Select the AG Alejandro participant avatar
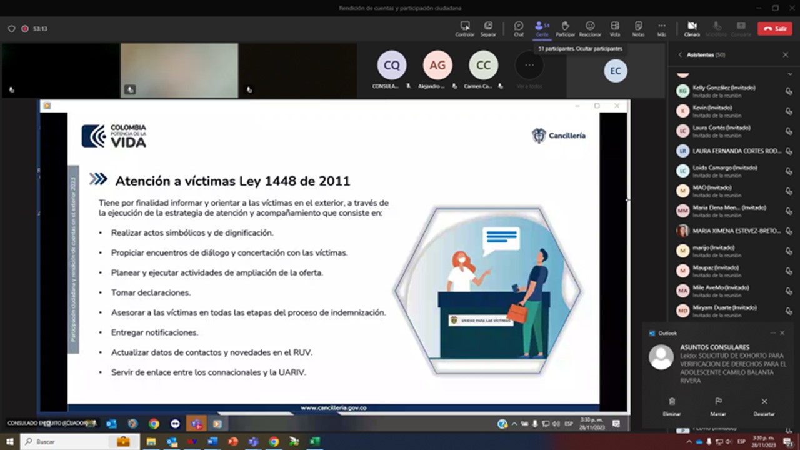The height and width of the screenshot is (450, 800). click(x=437, y=65)
